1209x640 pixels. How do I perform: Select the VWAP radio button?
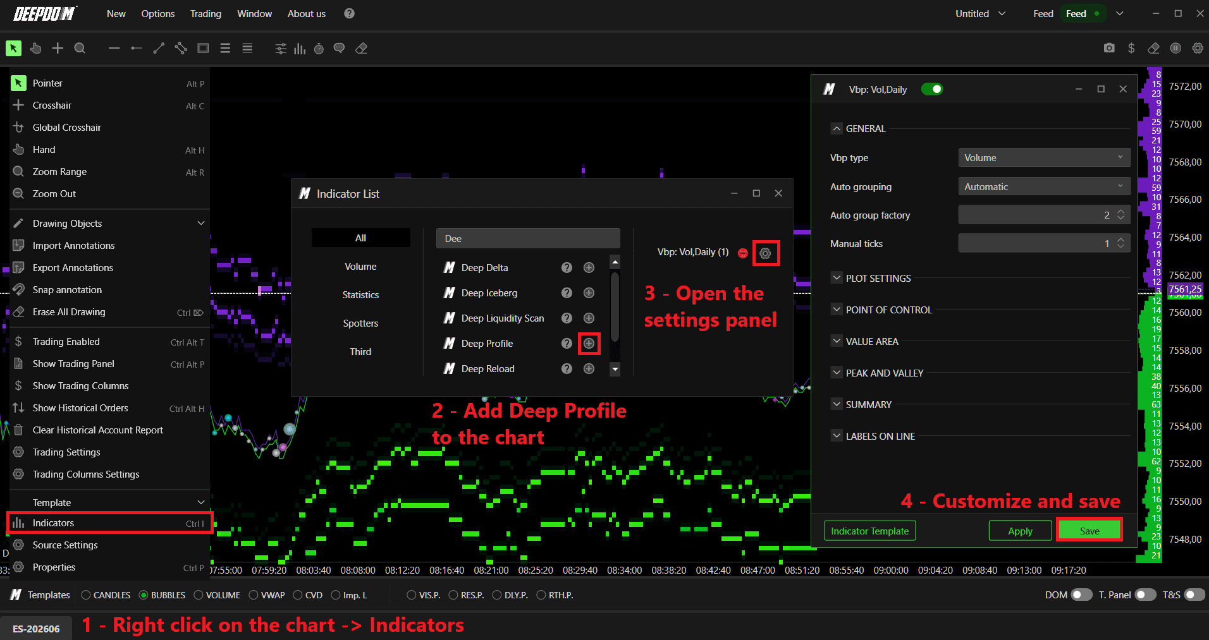point(254,595)
